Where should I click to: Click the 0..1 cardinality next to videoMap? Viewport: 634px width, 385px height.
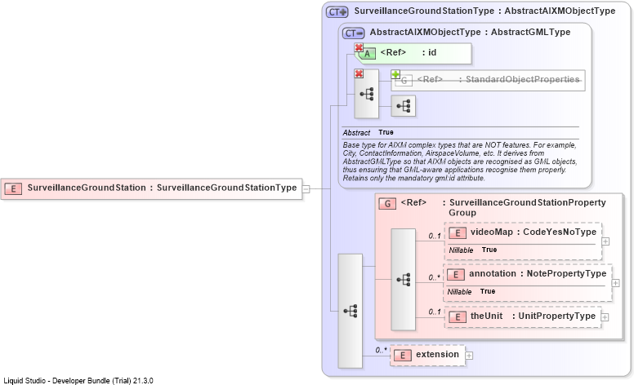[x=435, y=236]
